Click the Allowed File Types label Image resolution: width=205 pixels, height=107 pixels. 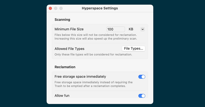click(69, 49)
